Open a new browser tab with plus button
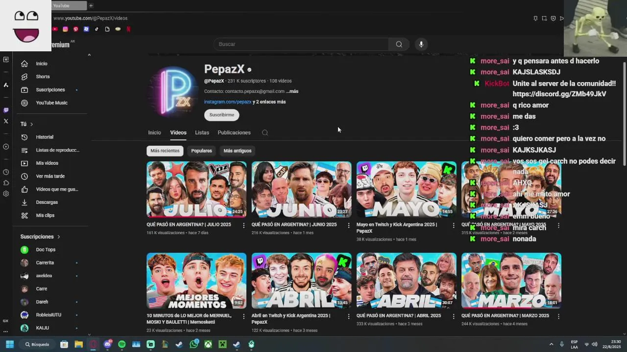627x352 pixels. tap(91, 5)
